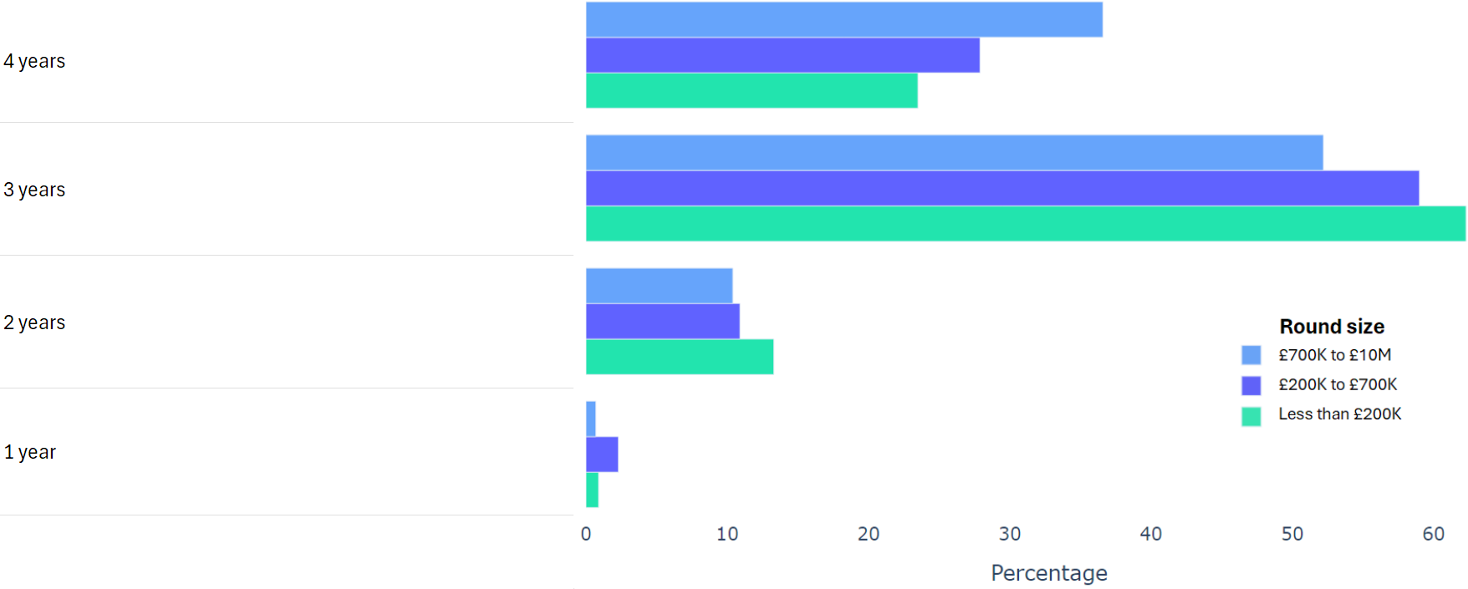Image resolution: width=1468 pixels, height=589 pixels.
Task: Select the light blue bar for 4 years
Action: (x=844, y=20)
